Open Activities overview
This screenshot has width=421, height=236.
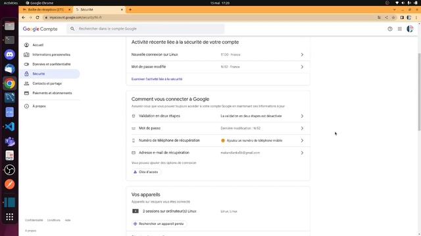[11, 3]
